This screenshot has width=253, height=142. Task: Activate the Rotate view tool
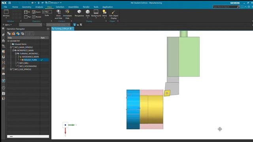37,17
